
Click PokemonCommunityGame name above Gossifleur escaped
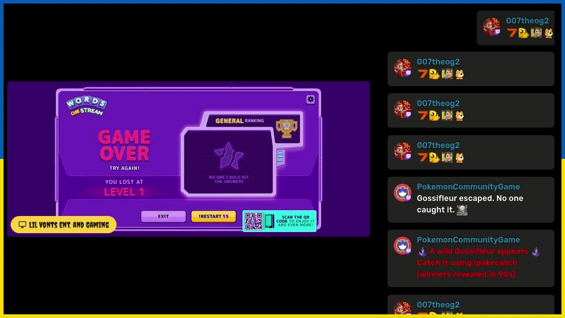click(x=468, y=187)
